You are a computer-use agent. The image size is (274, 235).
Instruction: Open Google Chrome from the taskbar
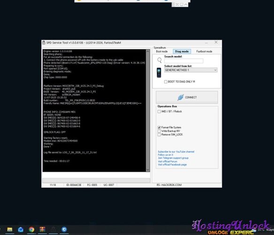pyautogui.click(x=31, y=229)
